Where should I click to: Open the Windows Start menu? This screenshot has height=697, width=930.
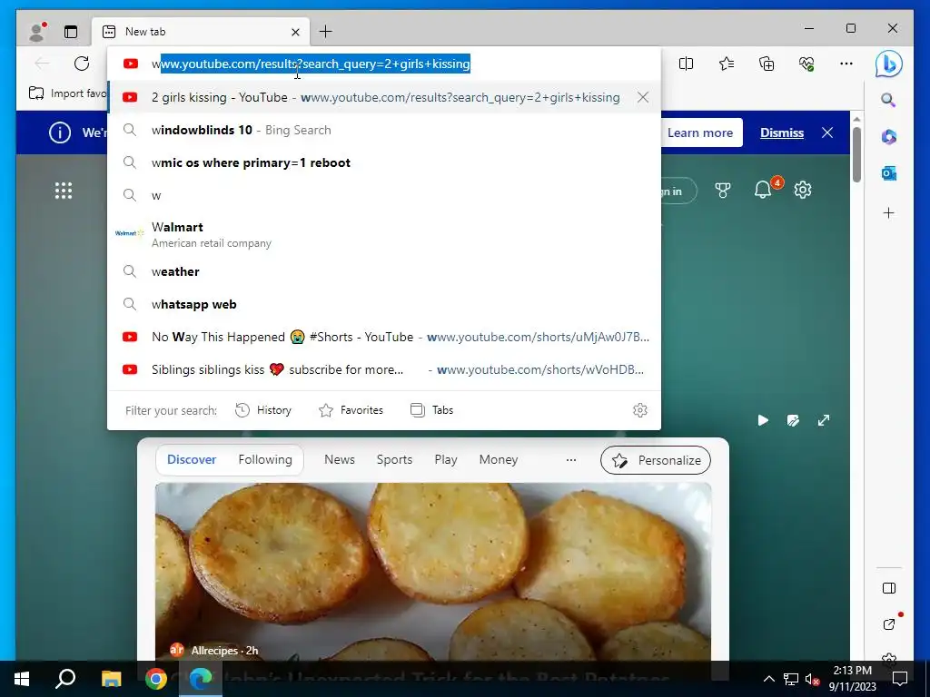tap(22, 679)
